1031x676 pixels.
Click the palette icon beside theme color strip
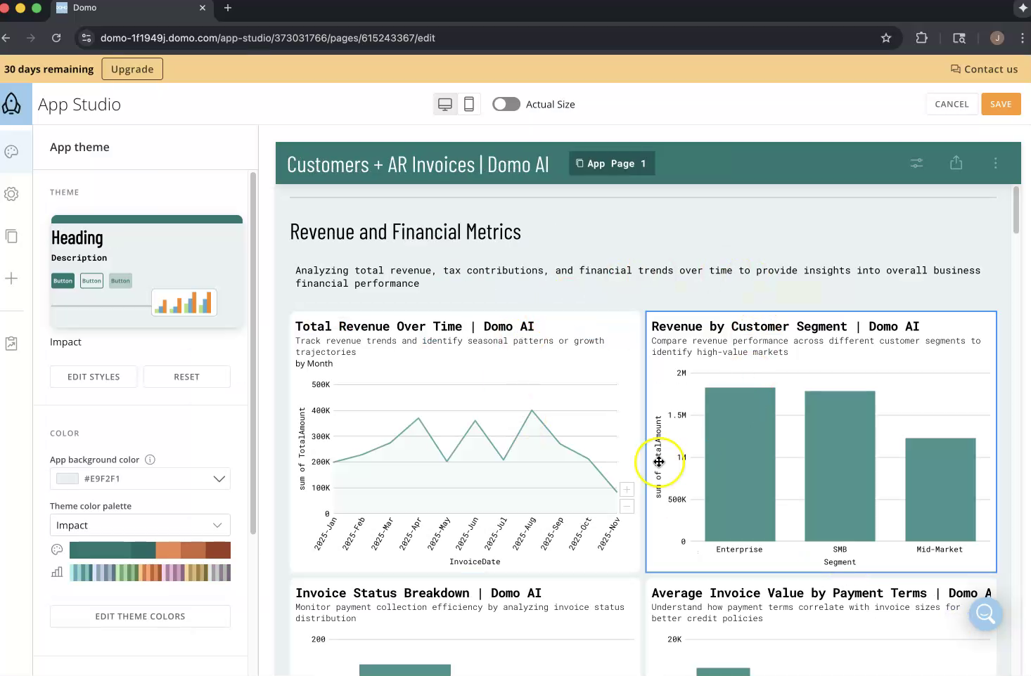(x=57, y=550)
